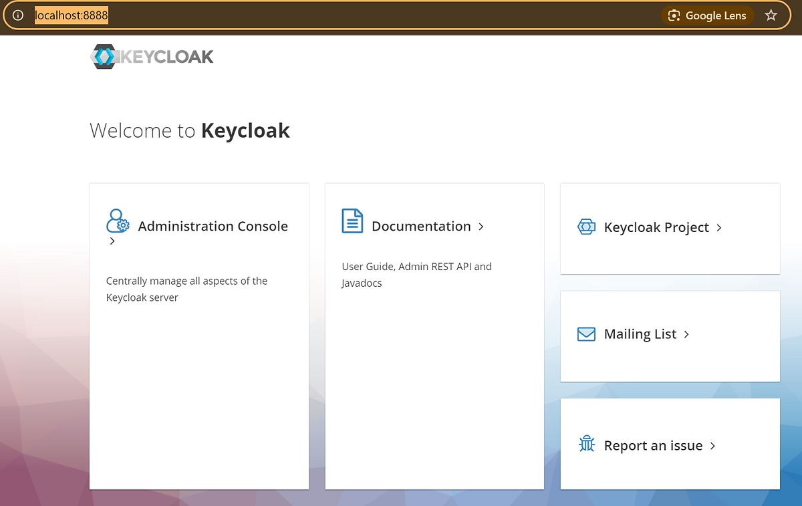Click the localhost:8888 address bar URL
Screen dimensions: 802x506
point(72,15)
